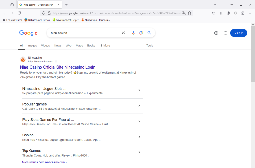Open the Nine Casino Official Site link
This screenshot has height=168, width=255.
58,67
